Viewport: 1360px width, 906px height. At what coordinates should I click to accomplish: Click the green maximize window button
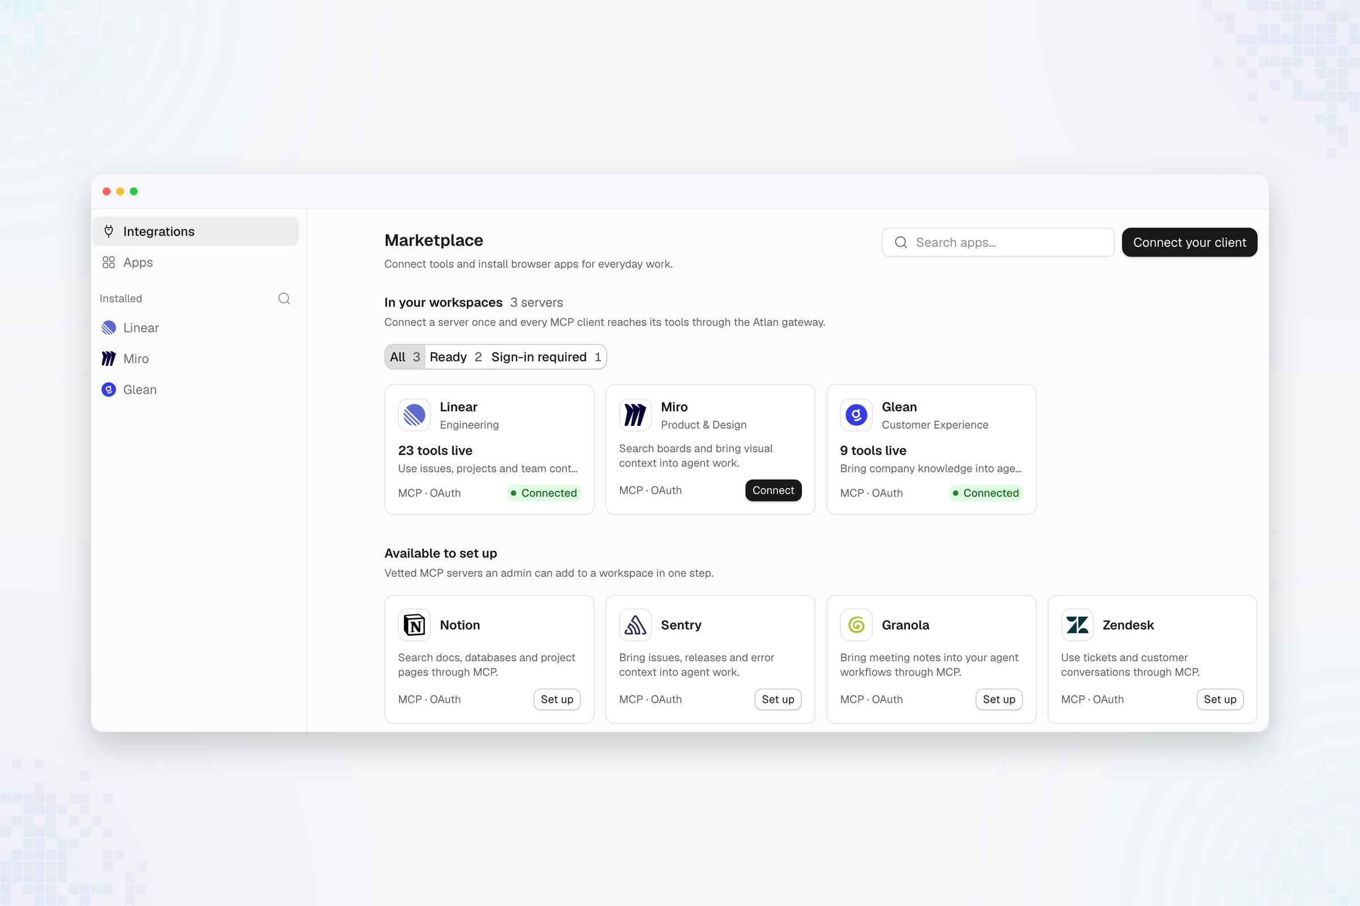coord(134,191)
